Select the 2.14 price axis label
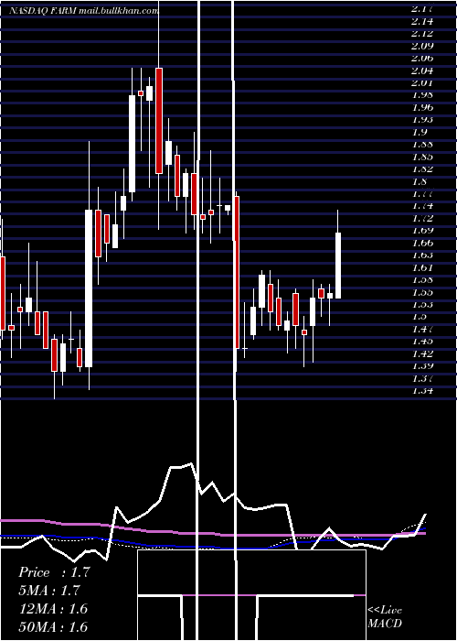The image size is (457, 641). [x=422, y=21]
